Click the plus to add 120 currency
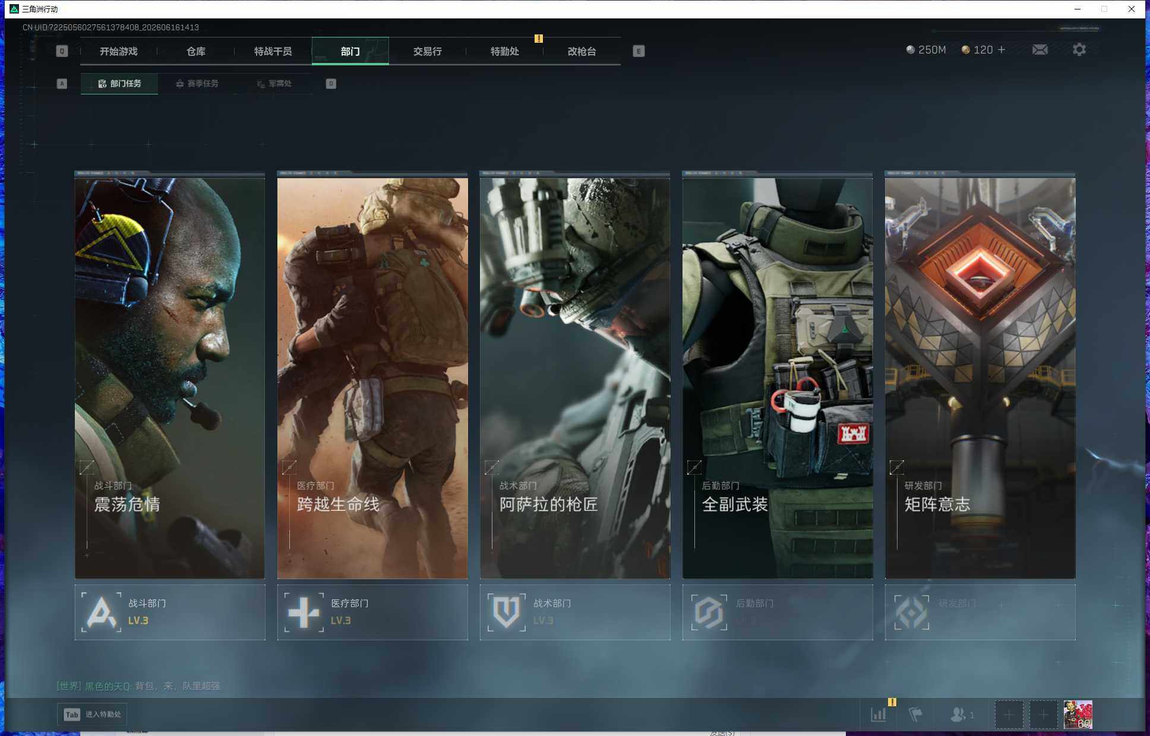The width and height of the screenshot is (1150, 736). (1001, 50)
